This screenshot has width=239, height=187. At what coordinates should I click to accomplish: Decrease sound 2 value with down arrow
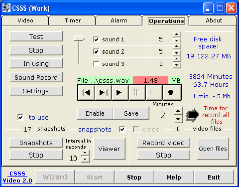click(x=177, y=52)
